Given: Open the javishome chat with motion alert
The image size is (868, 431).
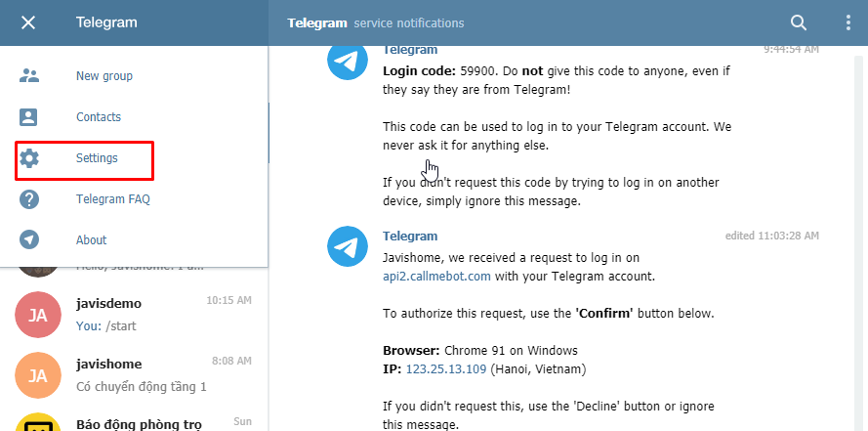Looking at the screenshot, I should [134, 375].
